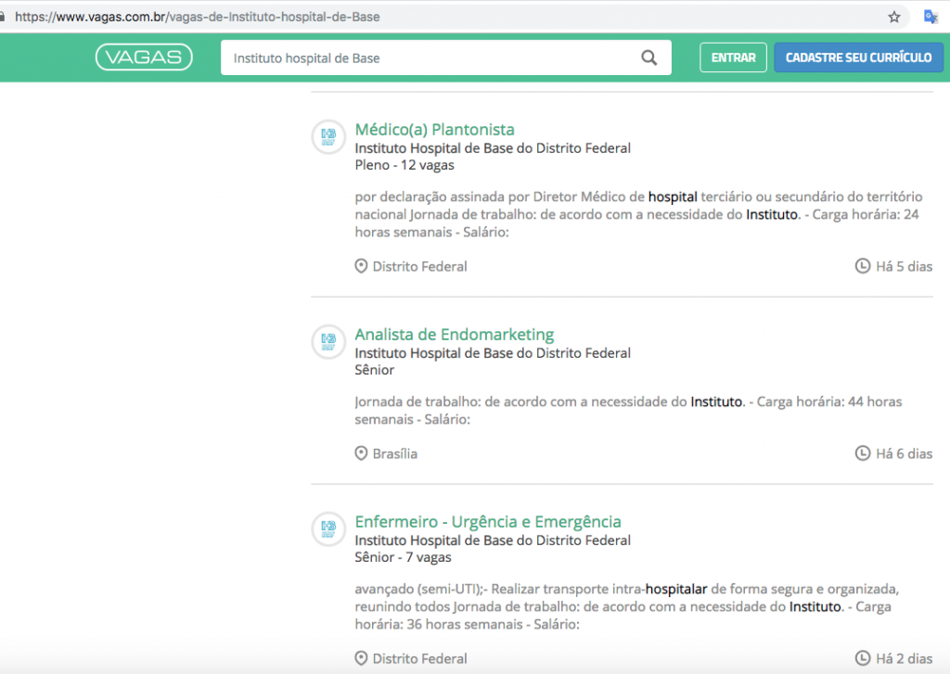The height and width of the screenshot is (674, 950).
Task: Open the Google Translate extension icon
Action: coord(931,17)
